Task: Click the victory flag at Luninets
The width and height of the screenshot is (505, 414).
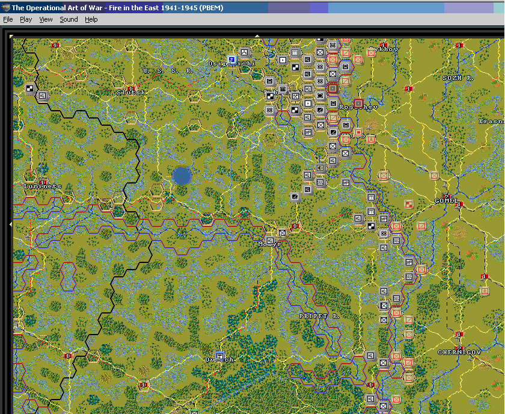Action: (43, 182)
